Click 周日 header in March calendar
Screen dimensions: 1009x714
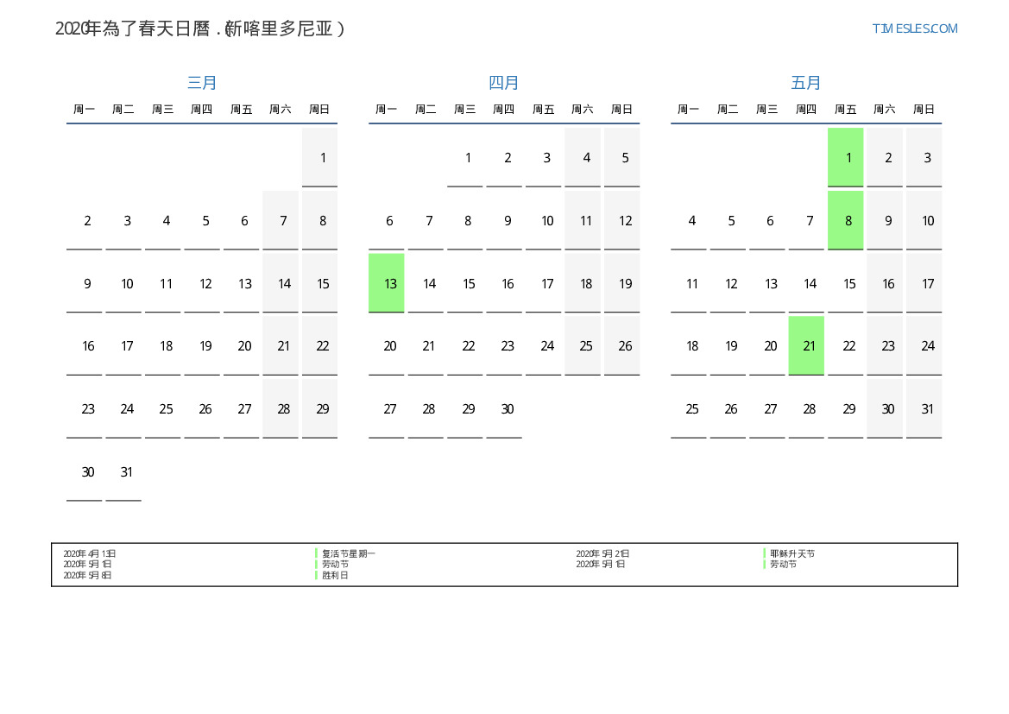point(319,110)
